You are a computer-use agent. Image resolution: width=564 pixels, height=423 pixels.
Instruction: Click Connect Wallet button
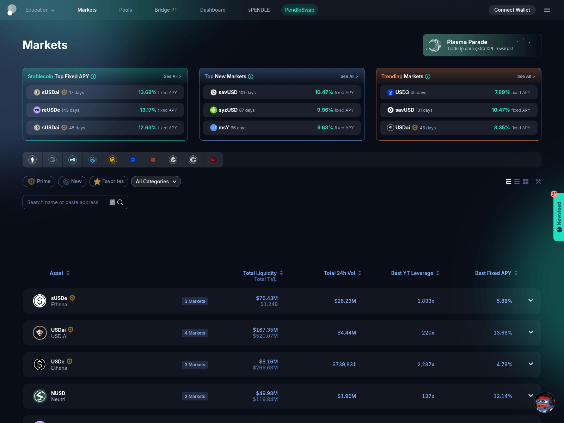coord(512,10)
